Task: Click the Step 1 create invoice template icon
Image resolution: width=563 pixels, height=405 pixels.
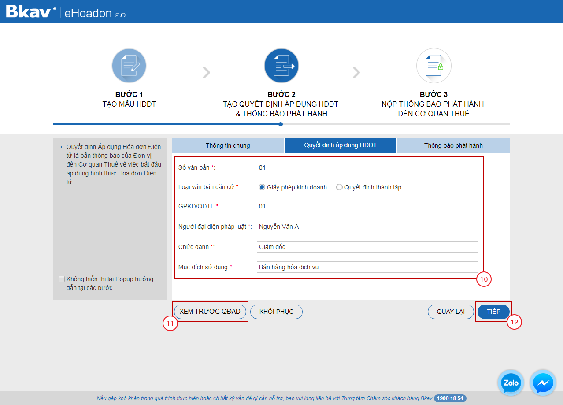Action: click(x=129, y=66)
